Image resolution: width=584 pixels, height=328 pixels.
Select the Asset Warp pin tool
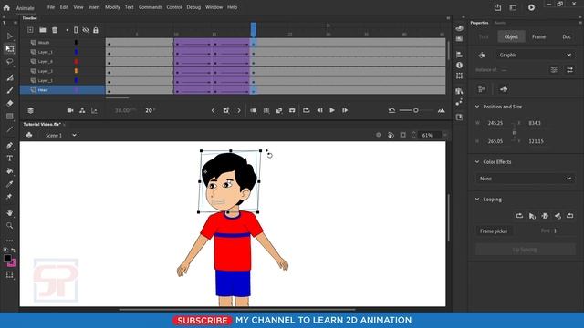pos(10,197)
